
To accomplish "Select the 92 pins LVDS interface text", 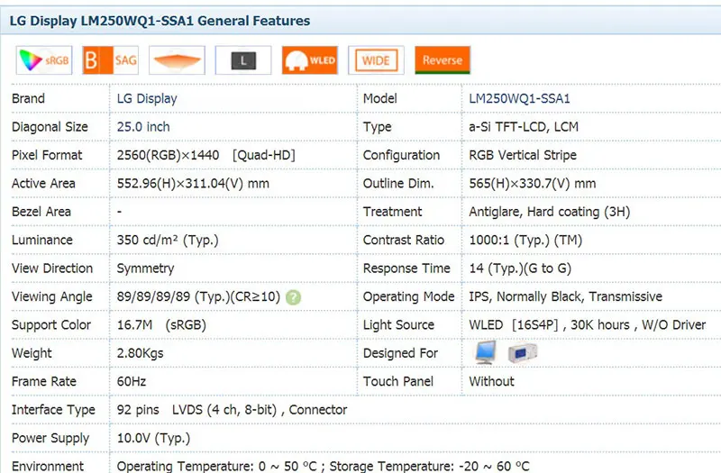I will click(x=233, y=410).
